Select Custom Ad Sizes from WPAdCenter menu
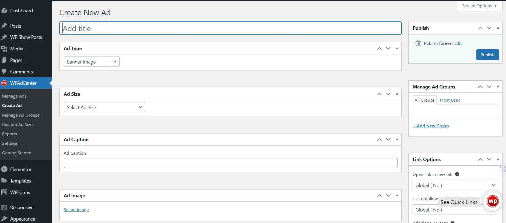Screen dimensions: 506x223 (18, 124)
